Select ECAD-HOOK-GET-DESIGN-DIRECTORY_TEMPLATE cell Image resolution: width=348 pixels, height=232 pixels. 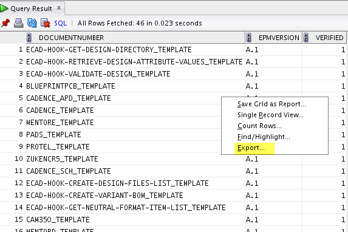coord(135,50)
